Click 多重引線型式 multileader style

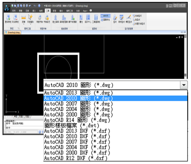pyautogui.click(x=139, y=24)
